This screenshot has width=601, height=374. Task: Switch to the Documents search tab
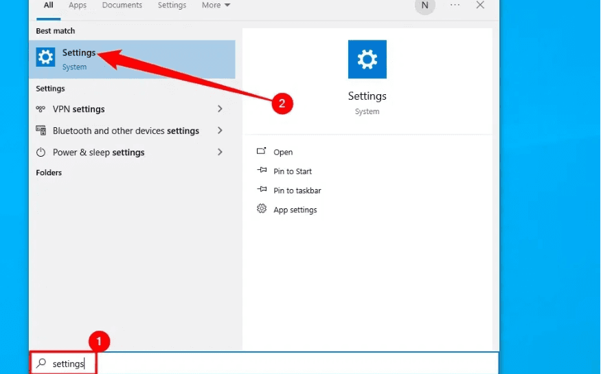[x=121, y=5]
